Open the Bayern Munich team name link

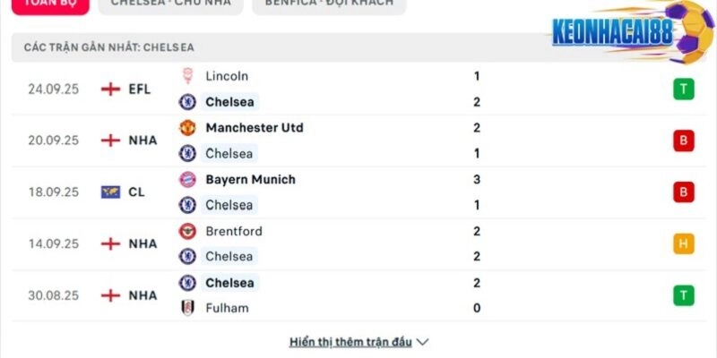250,179
